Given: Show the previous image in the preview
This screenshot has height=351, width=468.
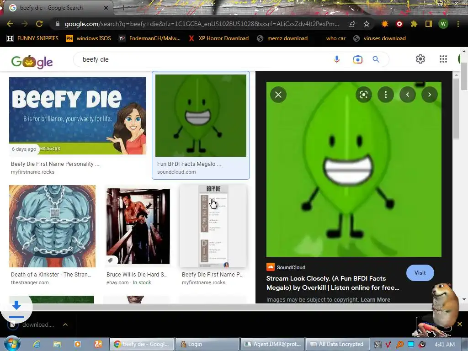Looking at the screenshot, I should [x=407, y=95].
